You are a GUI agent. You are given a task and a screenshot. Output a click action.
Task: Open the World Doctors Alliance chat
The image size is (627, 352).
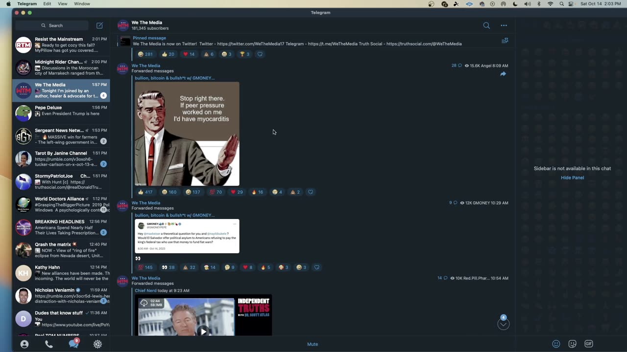(x=61, y=204)
